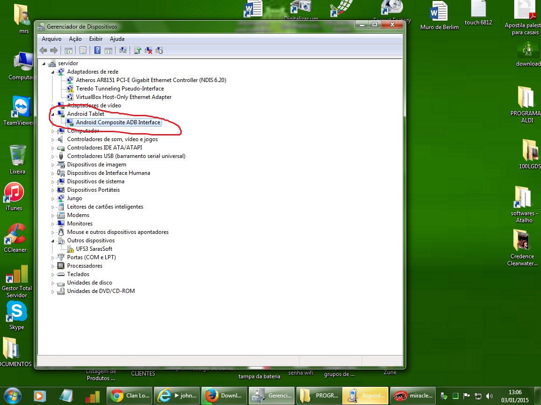Screen dimensions: 541x405
Task: Collapse the servidor root node
Action: (x=44, y=63)
